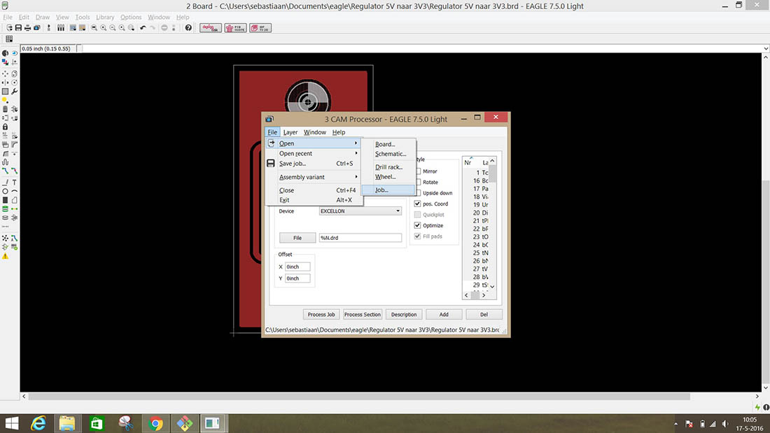Select the Circle tool
The height and width of the screenshot is (433, 770).
click(5, 191)
